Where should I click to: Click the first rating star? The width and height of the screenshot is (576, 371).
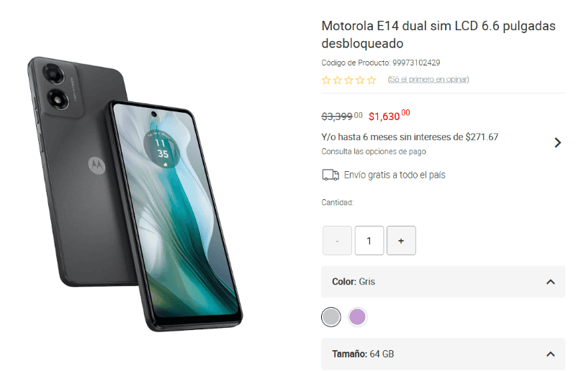coord(326,81)
